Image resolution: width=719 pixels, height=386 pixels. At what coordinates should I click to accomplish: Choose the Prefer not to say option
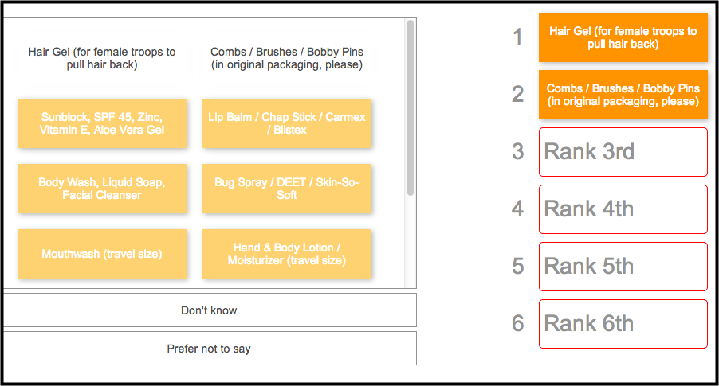click(x=209, y=349)
